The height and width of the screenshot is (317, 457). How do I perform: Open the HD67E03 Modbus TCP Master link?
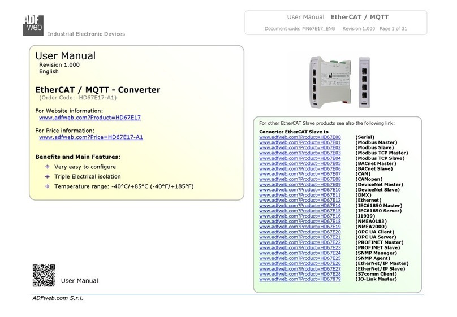point(300,153)
